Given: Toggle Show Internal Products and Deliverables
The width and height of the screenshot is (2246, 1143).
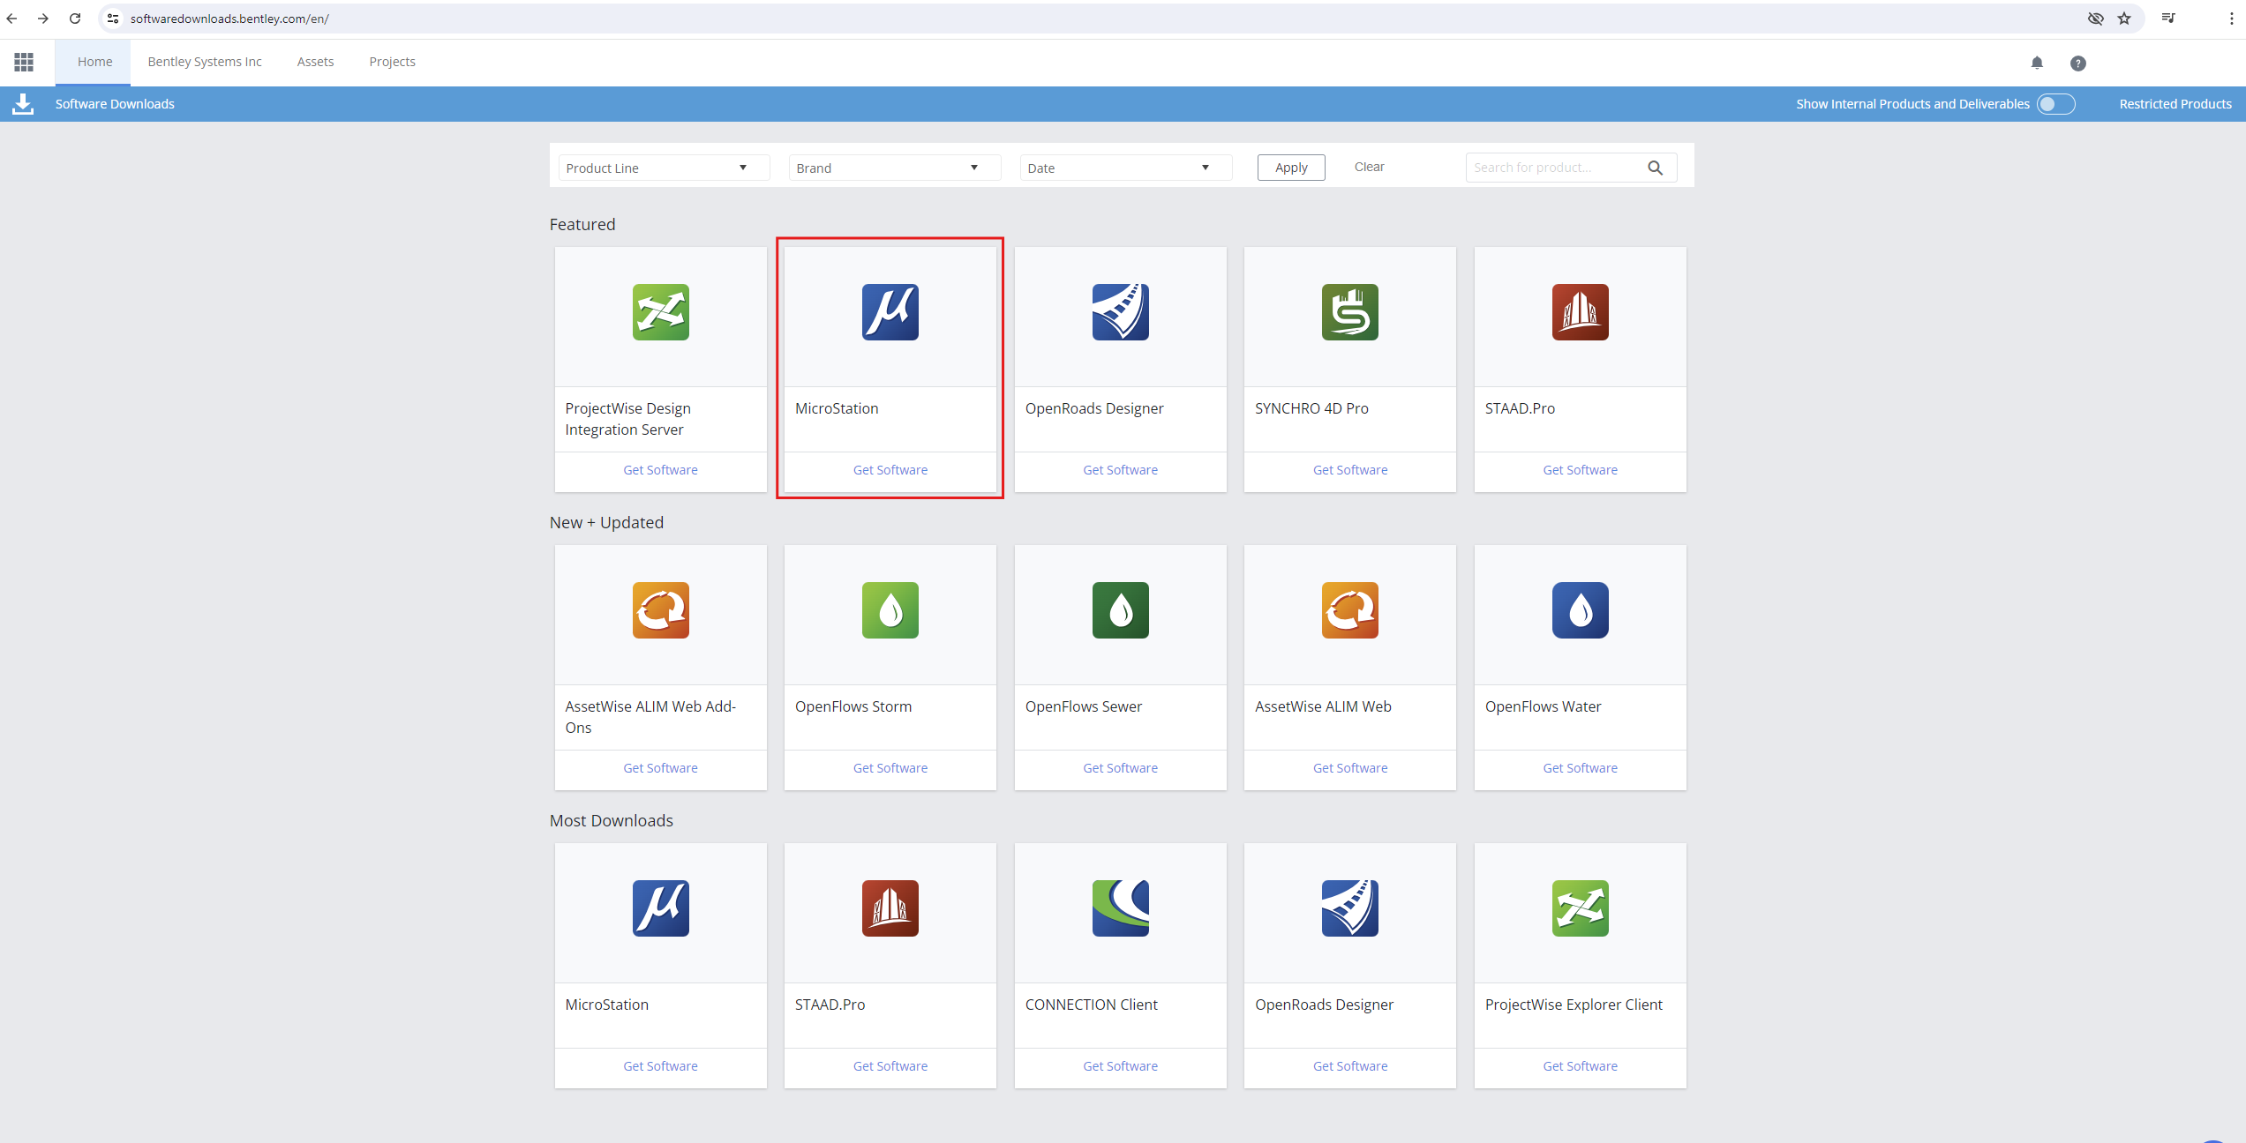Looking at the screenshot, I should [2055, 104].
